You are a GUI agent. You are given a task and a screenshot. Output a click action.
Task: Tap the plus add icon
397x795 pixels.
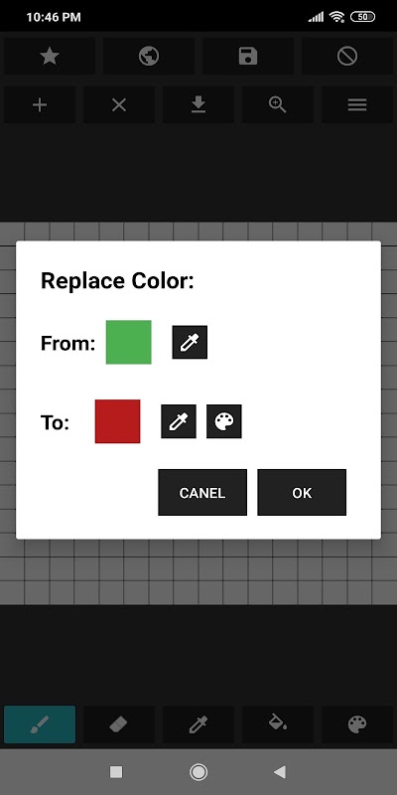40,105
